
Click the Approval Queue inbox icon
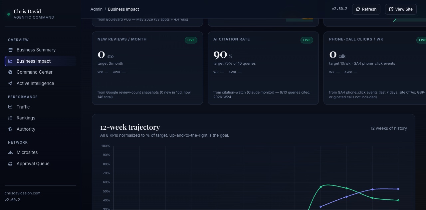10,164
